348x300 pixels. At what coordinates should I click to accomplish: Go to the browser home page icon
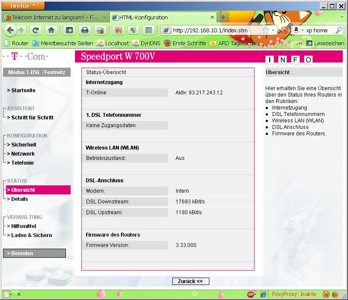(51, 30)
